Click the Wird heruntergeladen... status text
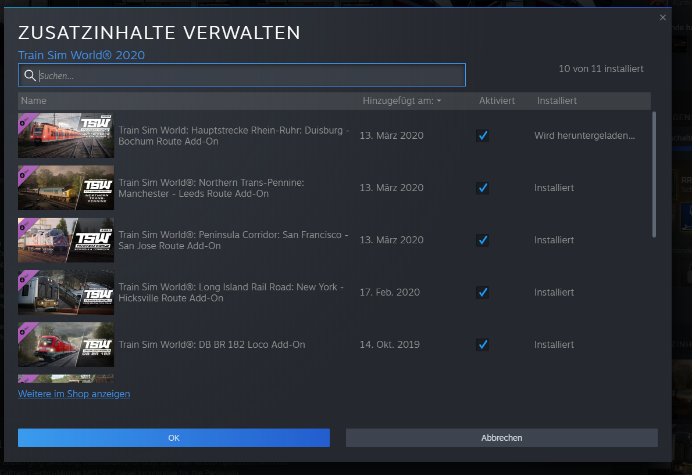Viewport: 692px width, 475px height. (585, 136)
